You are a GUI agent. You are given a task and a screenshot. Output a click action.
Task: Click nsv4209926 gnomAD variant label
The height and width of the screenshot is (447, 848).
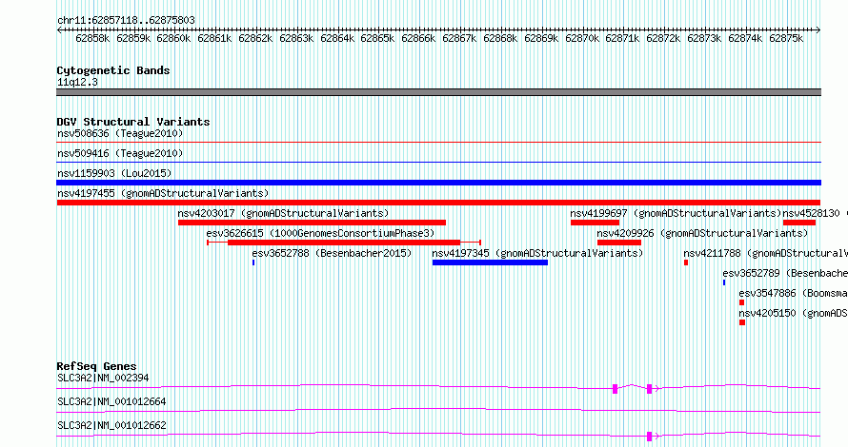tap(702, 233)
